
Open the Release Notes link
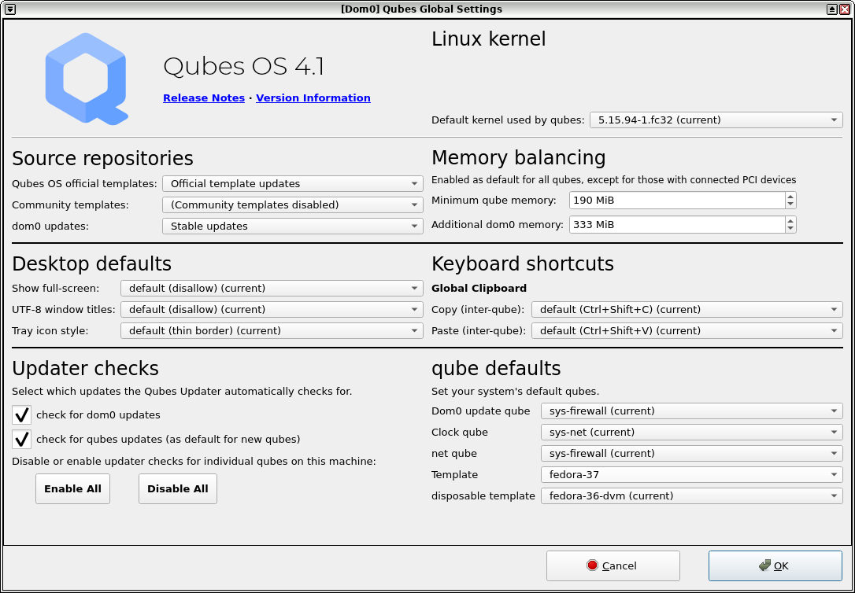point(203,98)
